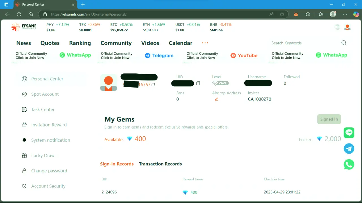Click the PHY ticker +7.12%
Image resolution: width=362 pixels, height=203 pixels.
[63, 25]
